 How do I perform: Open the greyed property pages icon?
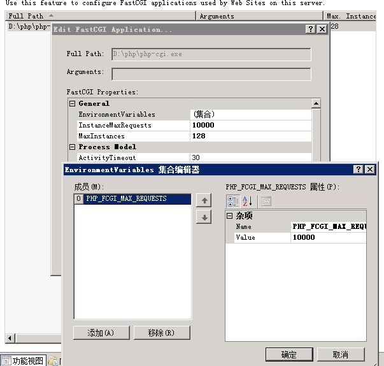[x=266, y=201]
